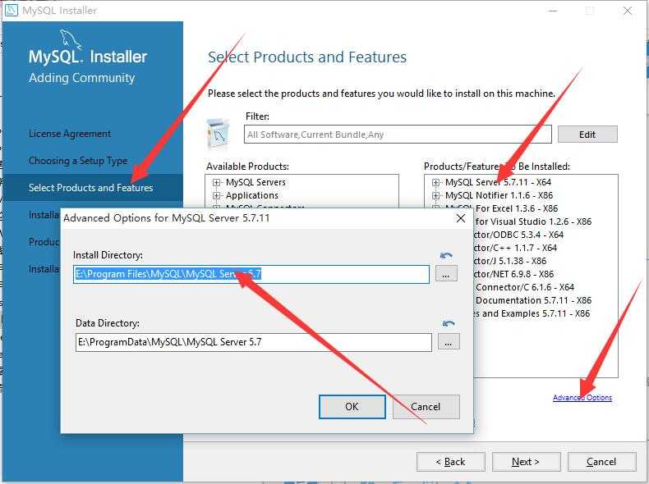Browse for the Install Directory folder
This screenshot has width=649, height=484.
click(x=446, y=274)
